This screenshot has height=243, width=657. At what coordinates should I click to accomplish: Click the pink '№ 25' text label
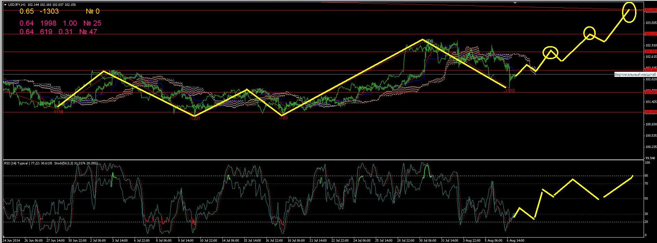pyautogui.click(x=92, y=23)
